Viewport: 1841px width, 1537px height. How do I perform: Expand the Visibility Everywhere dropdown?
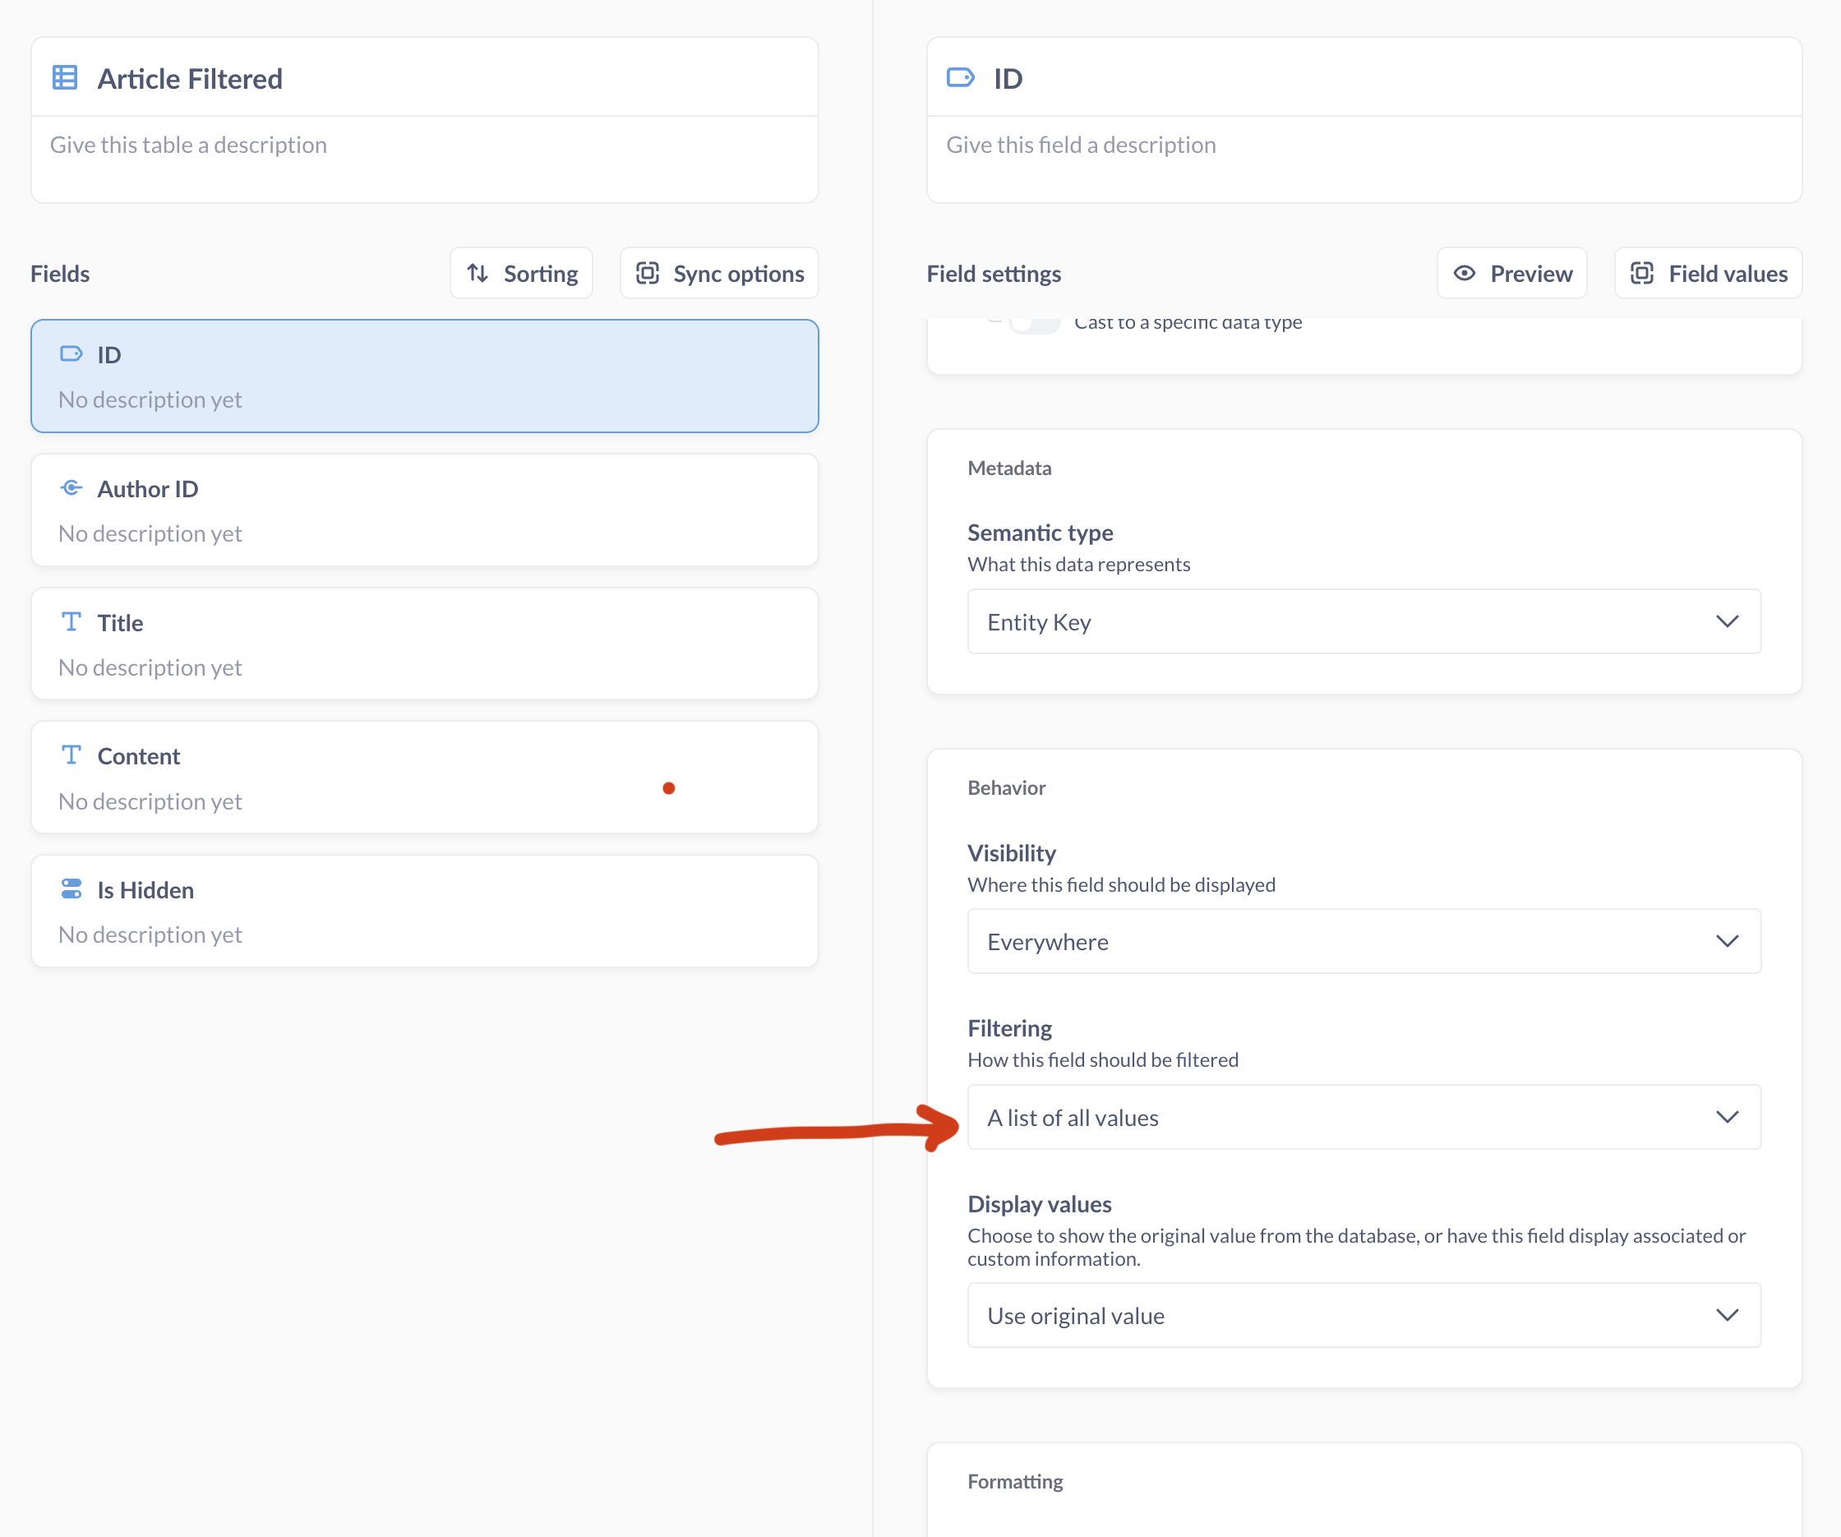(x=1363, y=942)
